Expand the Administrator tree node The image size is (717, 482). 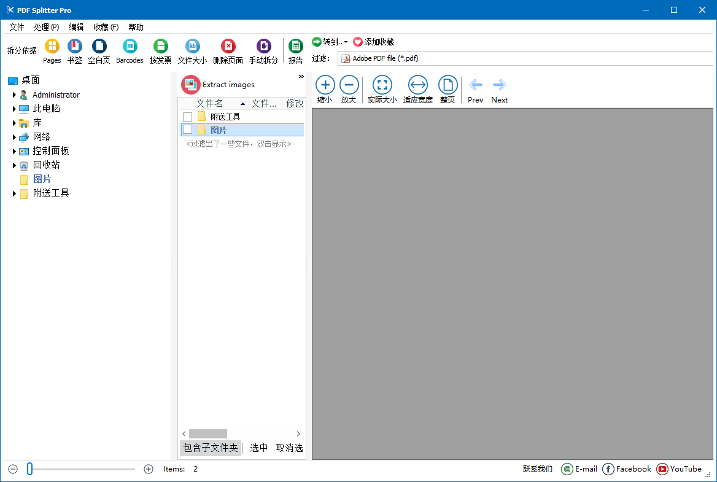(14, 95)
